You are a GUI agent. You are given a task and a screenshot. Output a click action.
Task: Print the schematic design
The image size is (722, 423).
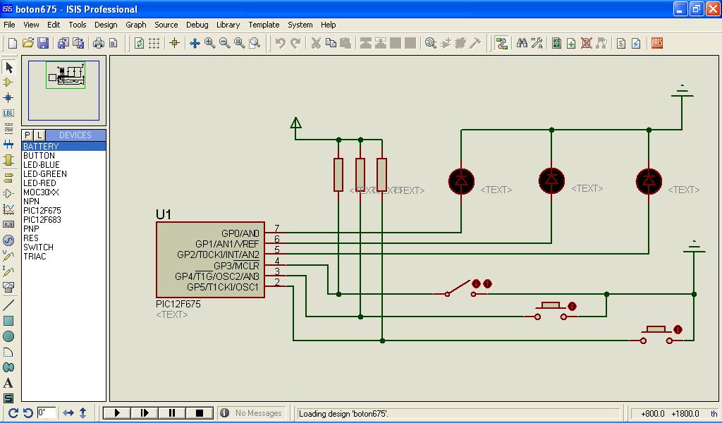(98, 43)
